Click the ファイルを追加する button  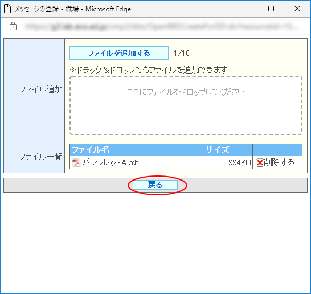tap(119, 53)
